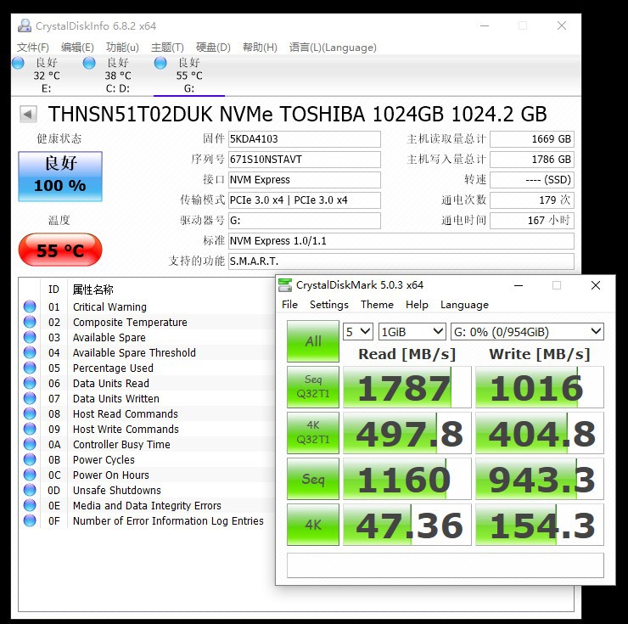This screenshot has height=624, width=628.
Task: Click status orb for Composite Temperature row
Action: coord(30,322)
